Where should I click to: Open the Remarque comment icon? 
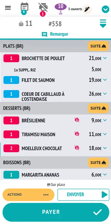[x=45, y=34]
